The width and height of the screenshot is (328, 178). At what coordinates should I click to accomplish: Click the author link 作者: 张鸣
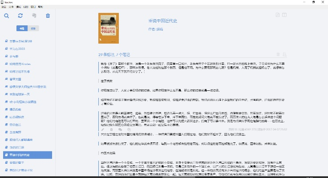(x=155, y=29)
